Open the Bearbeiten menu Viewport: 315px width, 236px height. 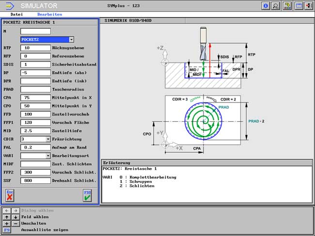(x=49, y=15)
